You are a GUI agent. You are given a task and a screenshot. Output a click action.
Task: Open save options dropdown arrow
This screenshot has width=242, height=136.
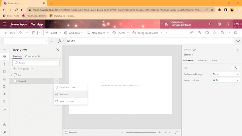229,33
